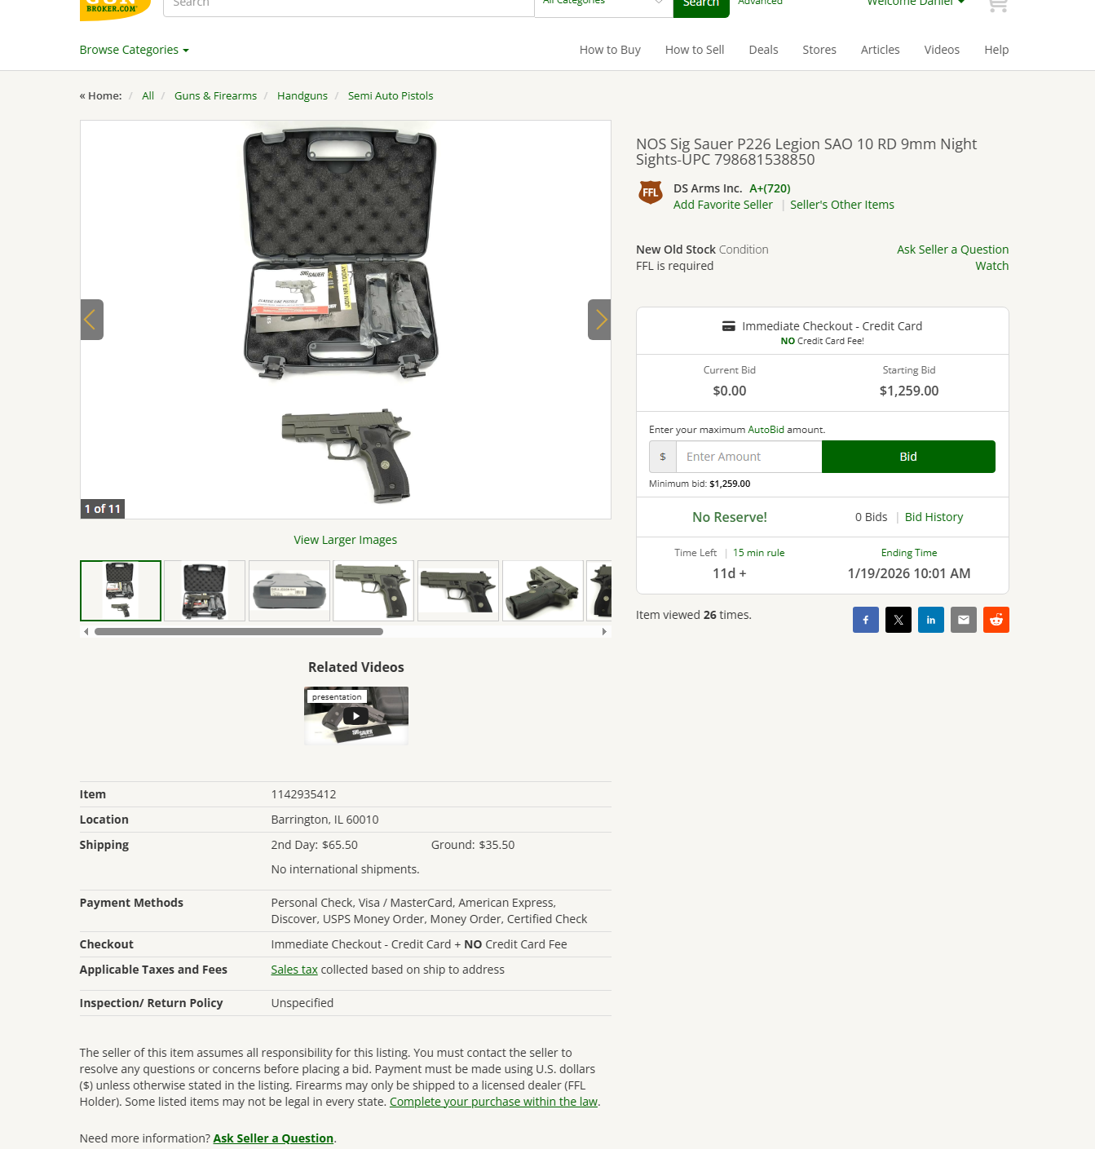Click the thumbnail strip horizontal scrollbar
This screenshot has height=1149, width=1095.
(239, 631)
